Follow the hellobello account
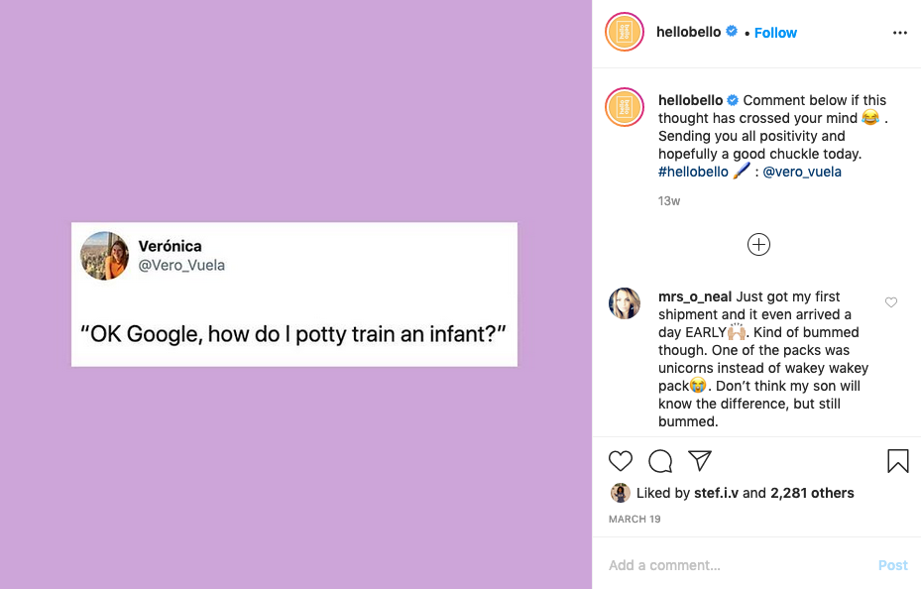Screen dimensions: 921x589 [x=775, y=33]
